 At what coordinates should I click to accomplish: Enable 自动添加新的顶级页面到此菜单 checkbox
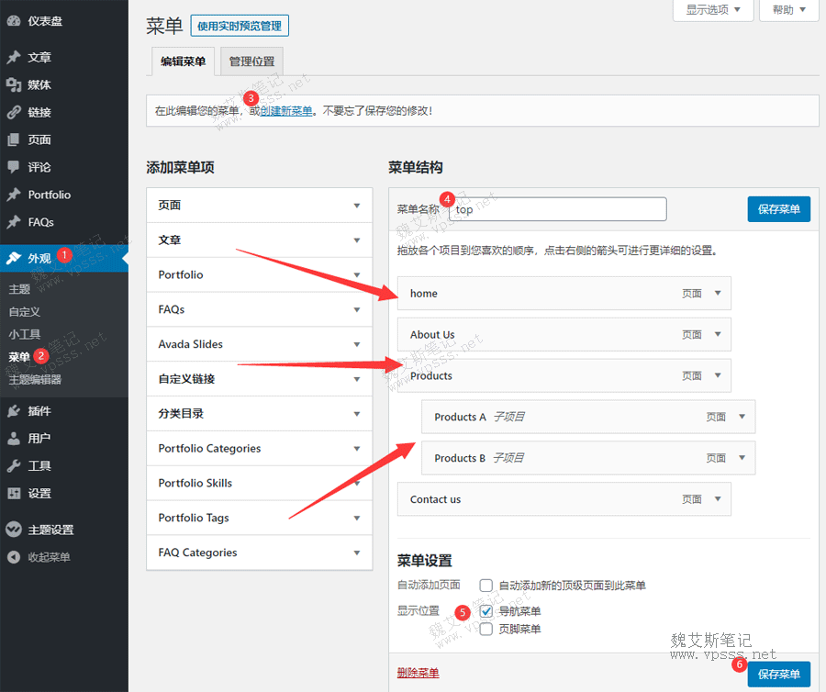click(x=486, y=586)
